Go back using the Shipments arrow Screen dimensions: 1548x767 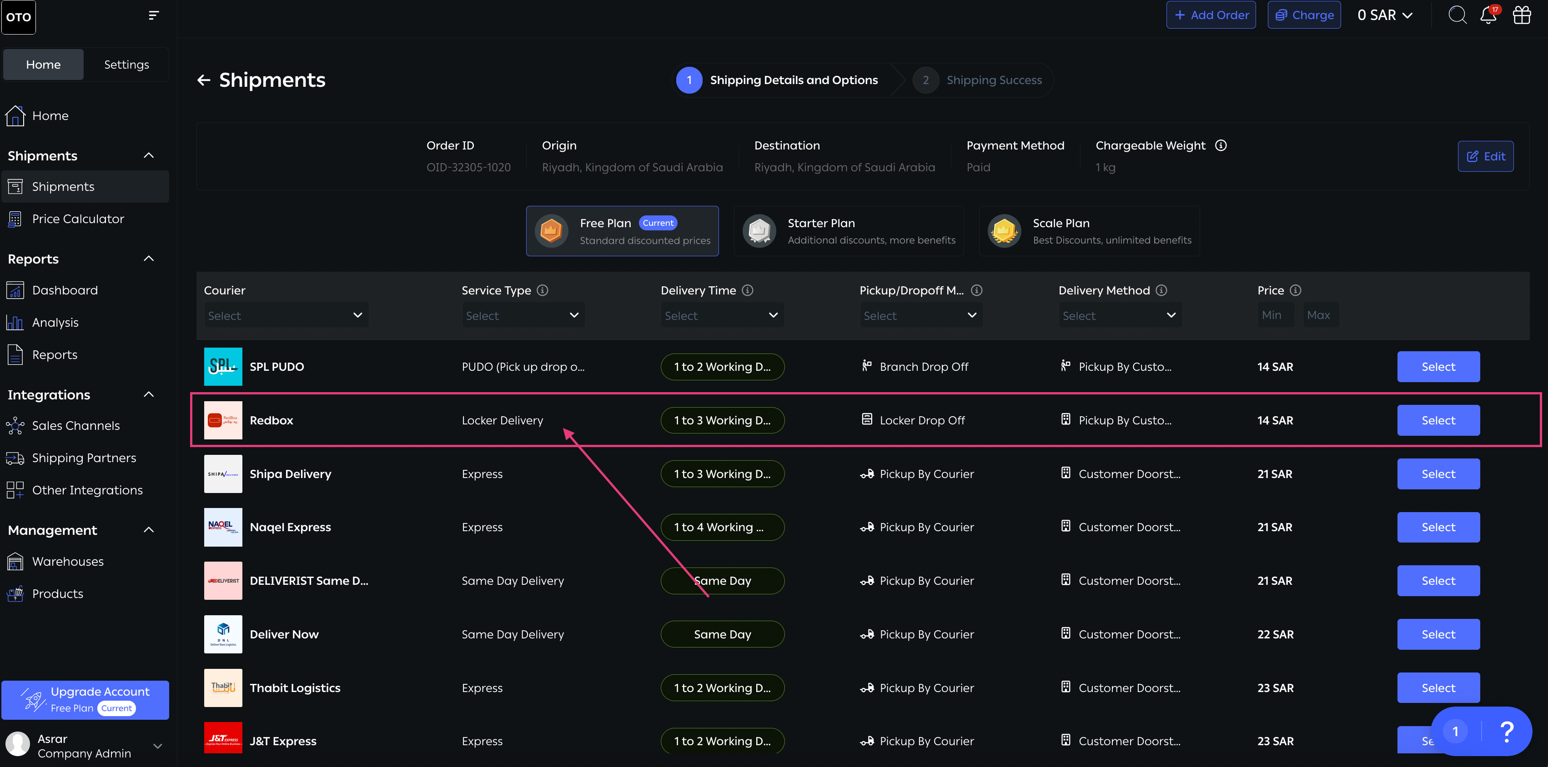click(204, 80)
